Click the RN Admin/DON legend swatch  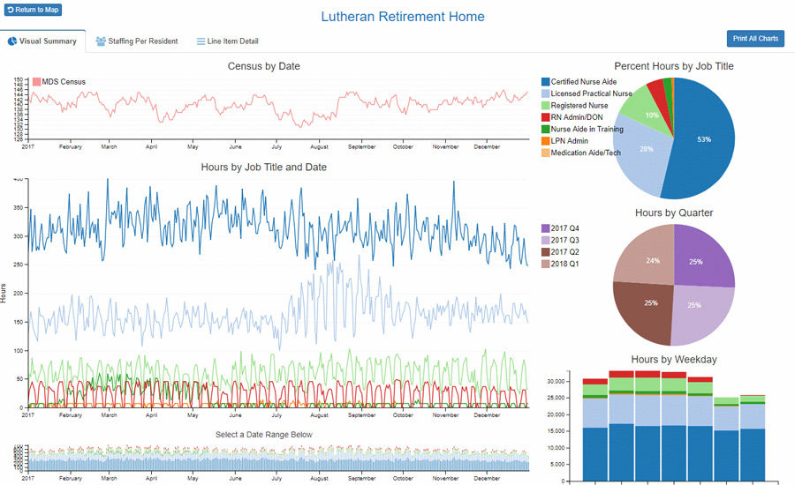tap(546, 117)
